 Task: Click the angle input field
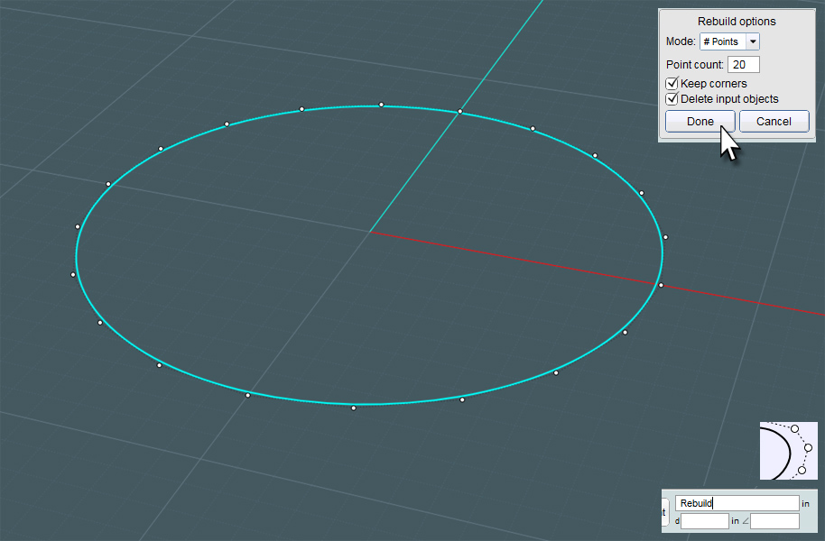point(775,521)
